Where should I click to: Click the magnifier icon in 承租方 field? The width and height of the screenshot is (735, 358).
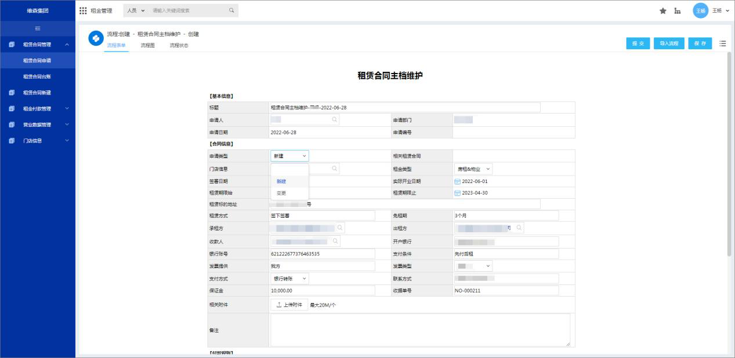340,228
